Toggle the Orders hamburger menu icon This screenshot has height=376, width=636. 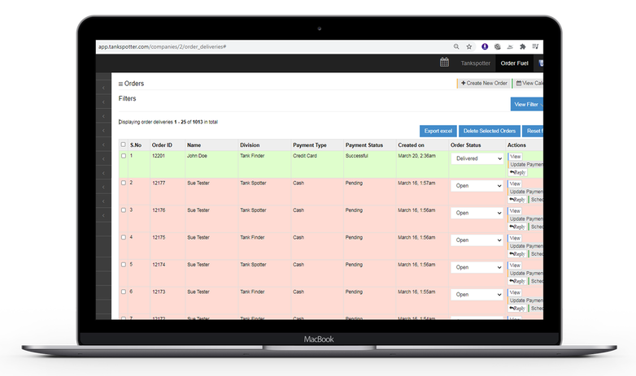click(120, 84)
